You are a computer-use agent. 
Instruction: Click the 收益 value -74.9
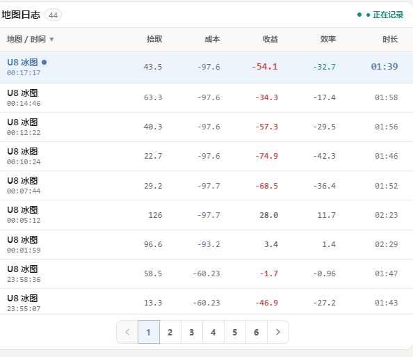[266, 156]
